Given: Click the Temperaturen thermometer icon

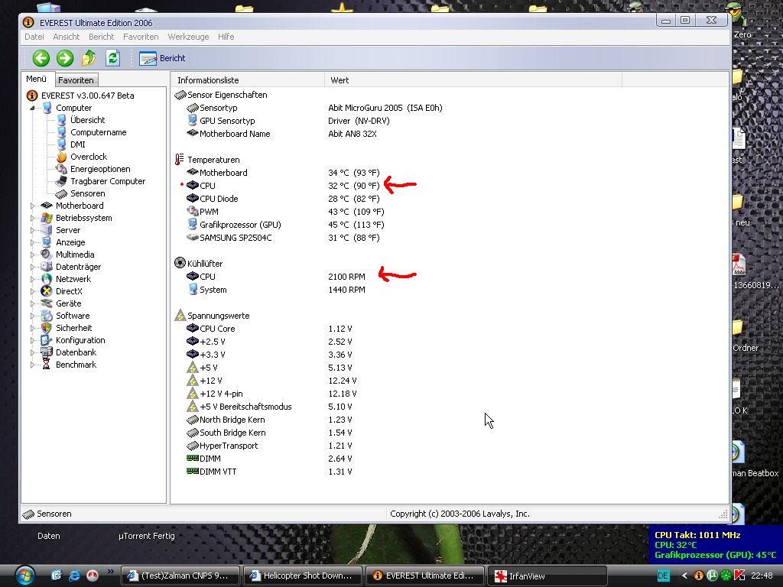Looking at the screenshot, I should point(180,160).
